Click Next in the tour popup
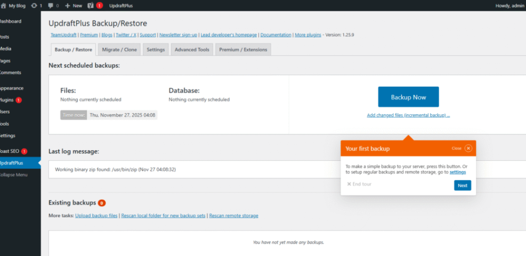This screenshot has height=256, width=526. click(463, 185)
